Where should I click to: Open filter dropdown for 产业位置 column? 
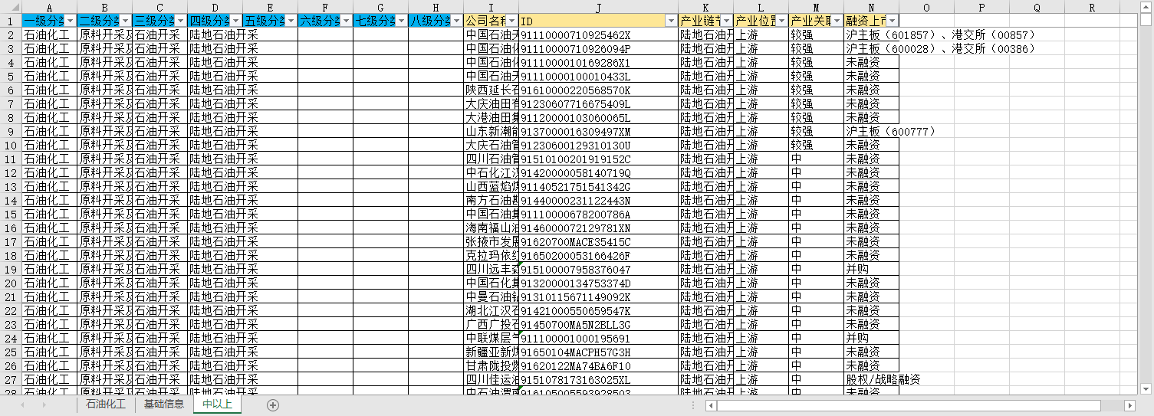[782, 21]
